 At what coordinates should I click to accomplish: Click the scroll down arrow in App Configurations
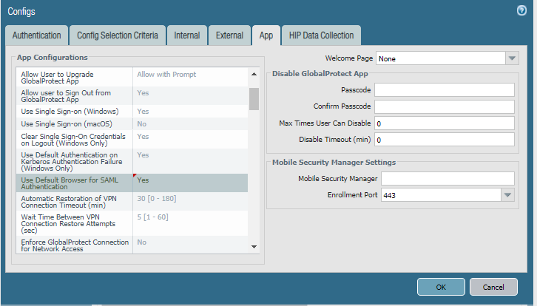point(254,246)
